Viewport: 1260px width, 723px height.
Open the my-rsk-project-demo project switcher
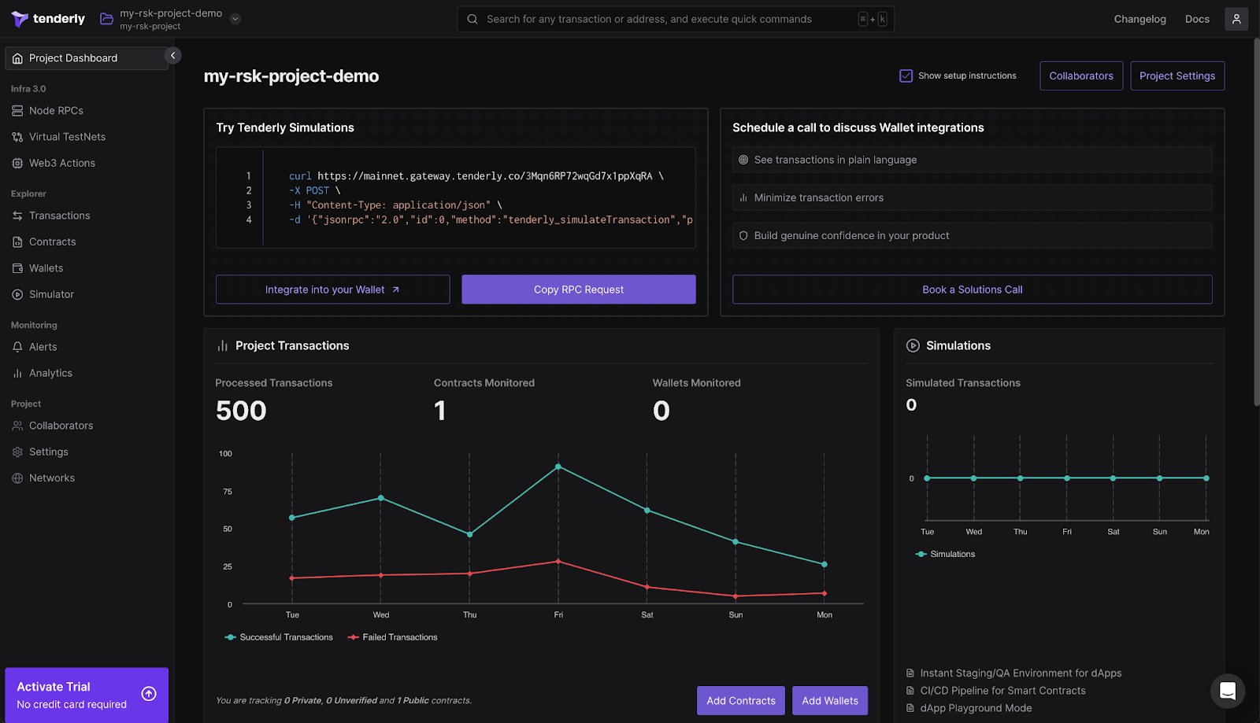(x=235, y=19)
